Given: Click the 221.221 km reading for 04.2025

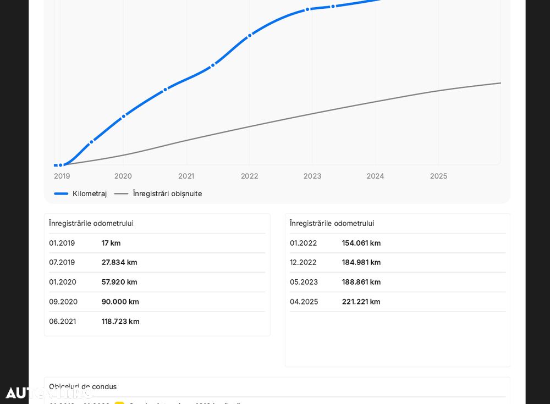Looking at the screenshot, I should click(361, 302).
